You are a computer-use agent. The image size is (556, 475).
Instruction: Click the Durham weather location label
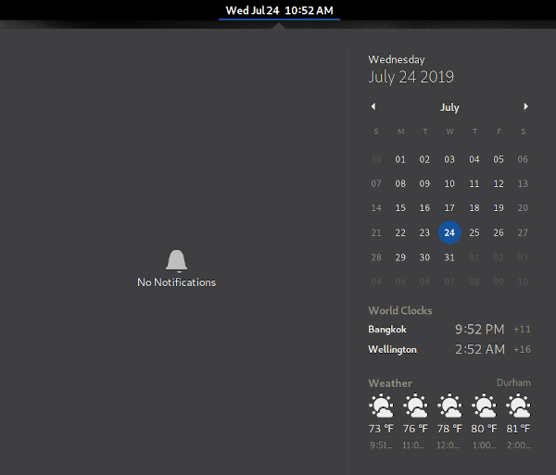coord(513,382)
